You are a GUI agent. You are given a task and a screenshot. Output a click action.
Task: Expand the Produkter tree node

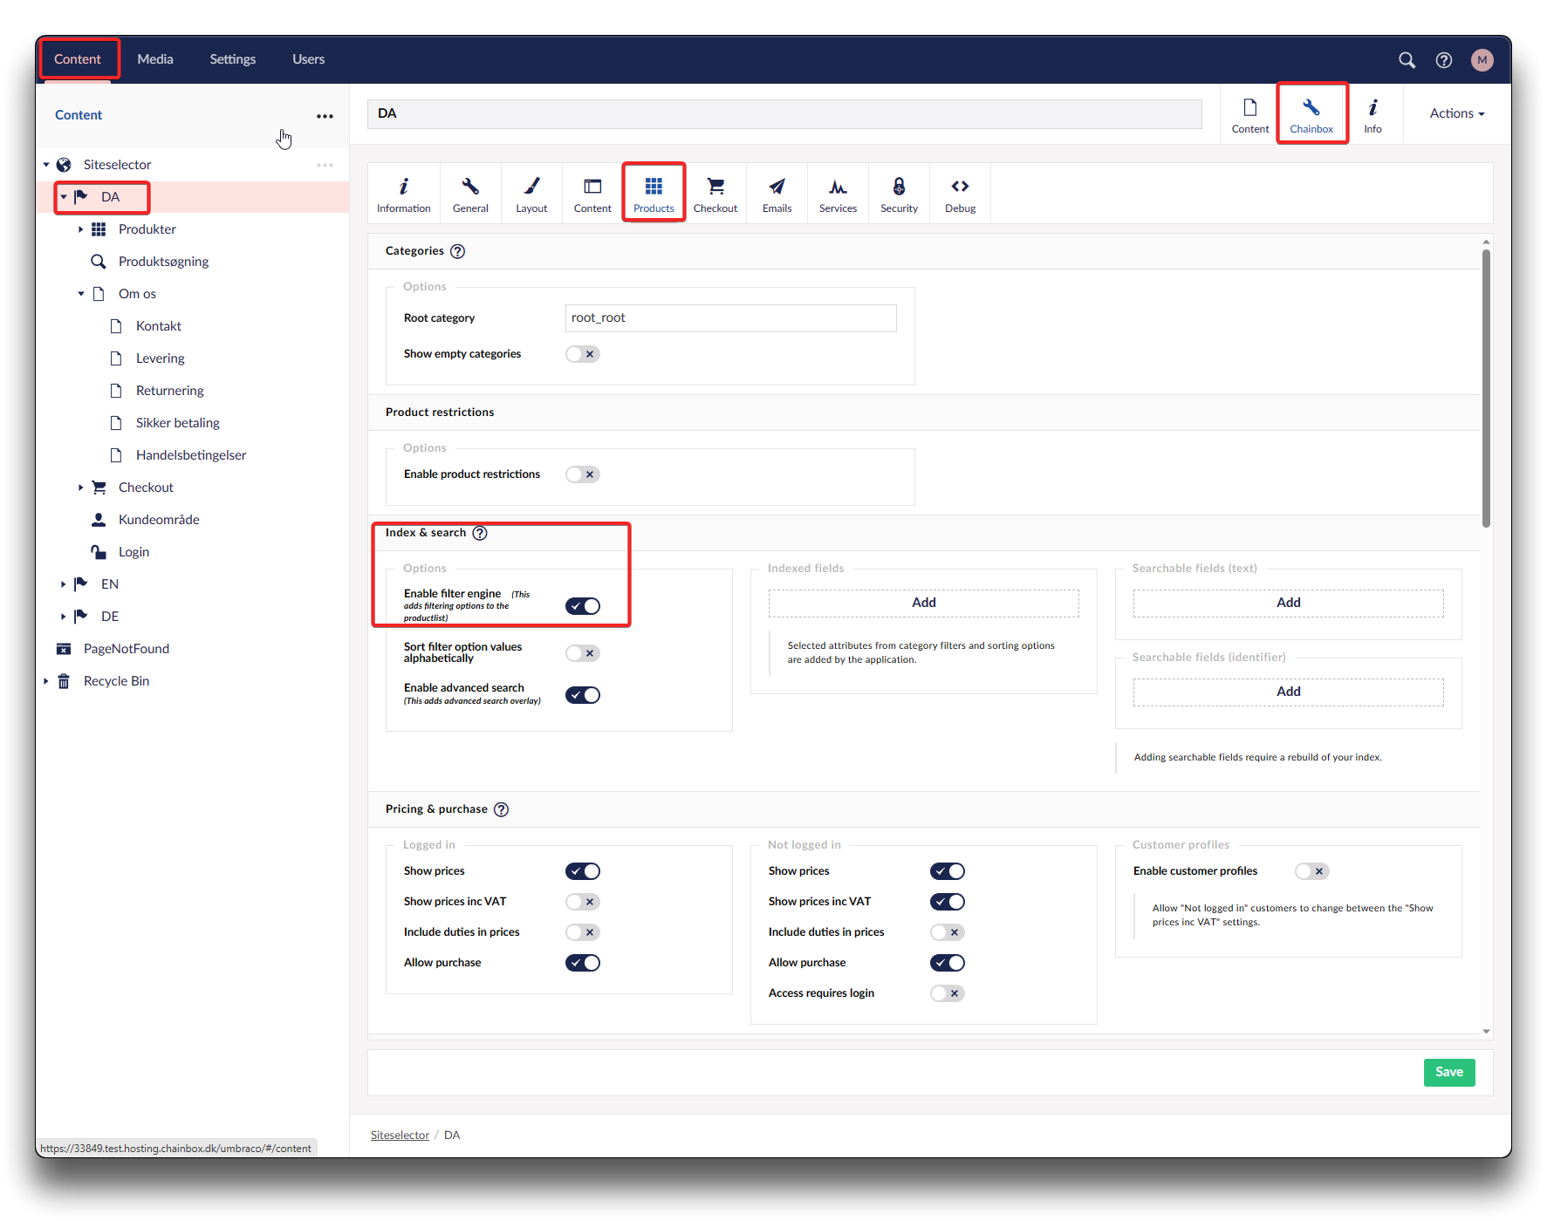(x=80, y=229)
